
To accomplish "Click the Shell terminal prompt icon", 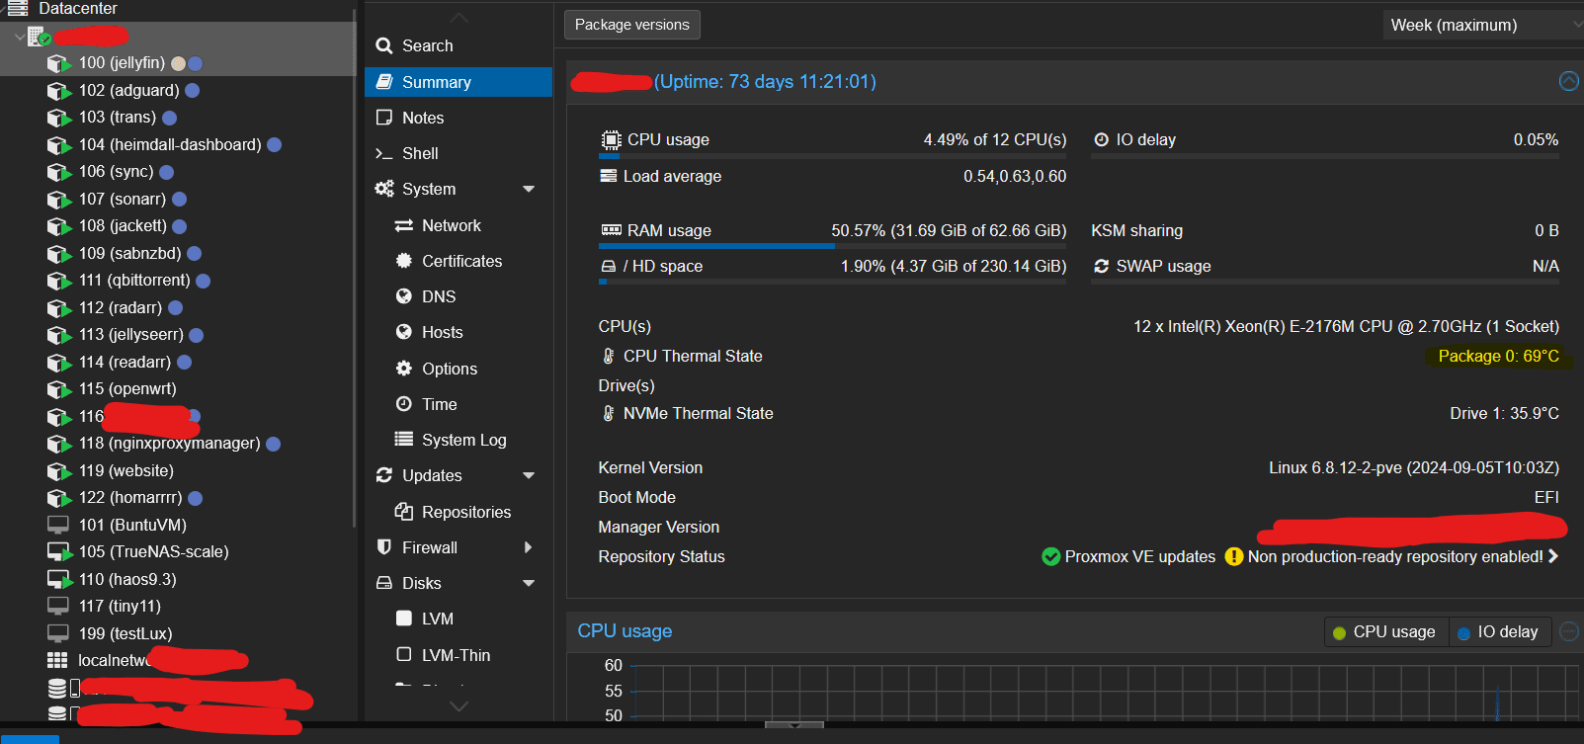I will pos(384,153).
